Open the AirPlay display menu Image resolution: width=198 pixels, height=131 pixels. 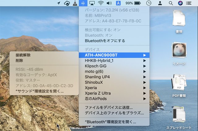[92, 3]
